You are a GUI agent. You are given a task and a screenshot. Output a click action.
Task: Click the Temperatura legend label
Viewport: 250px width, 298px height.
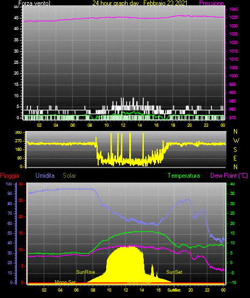pyautogui.click(x=184, y=176)
